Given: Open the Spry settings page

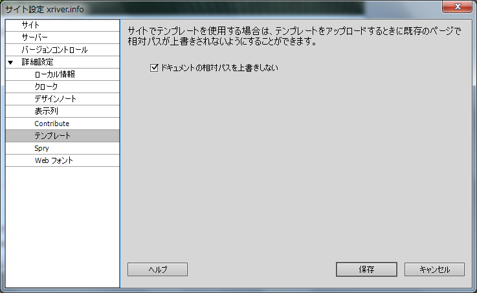Looking at the screenshot, I should point(62,148).
